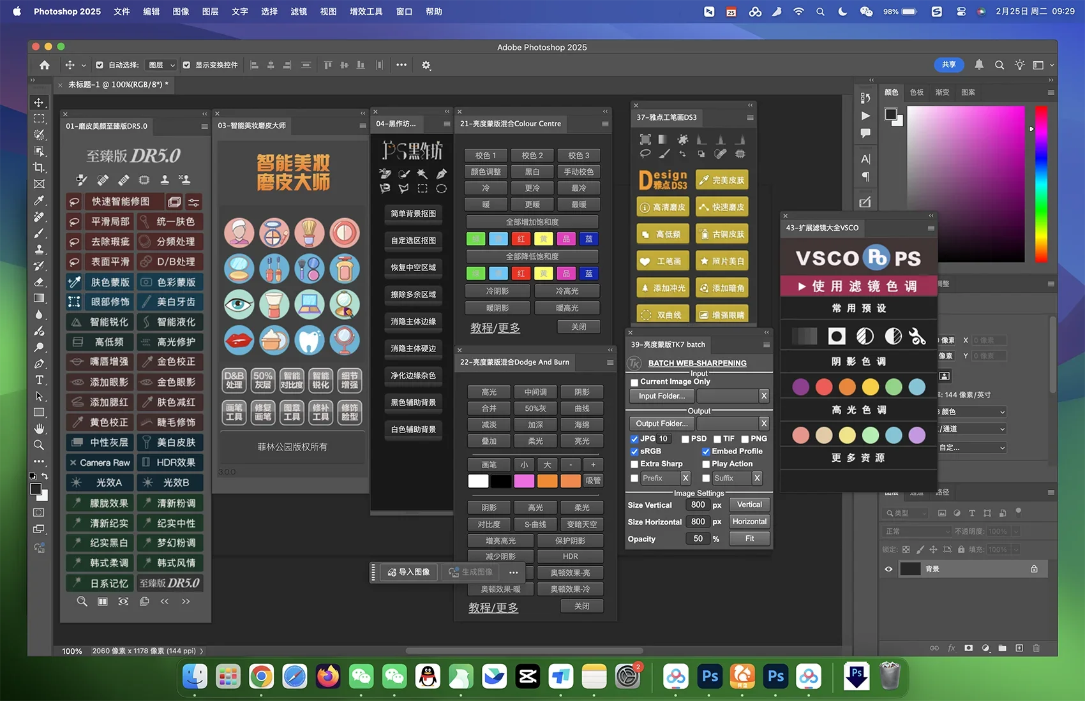
Task: Open the 图层 auto-select dropdown
Action: (161, 65)
